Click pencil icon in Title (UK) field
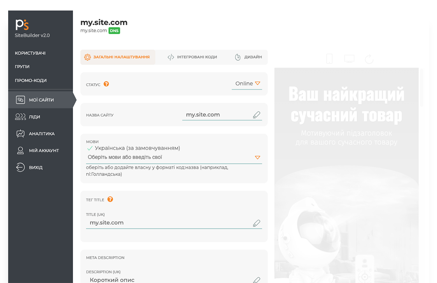 (257, 223)
